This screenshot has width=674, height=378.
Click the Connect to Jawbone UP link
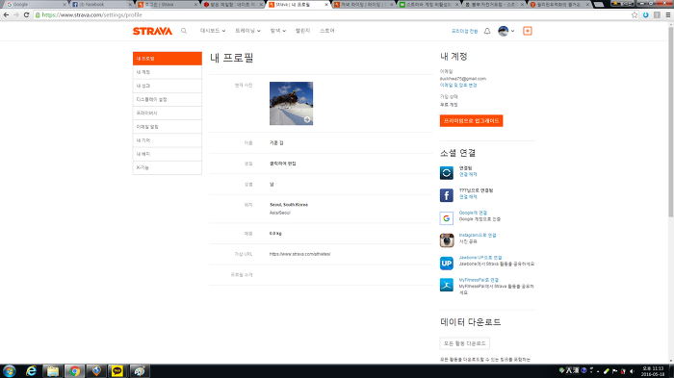(x=480, y=258)
